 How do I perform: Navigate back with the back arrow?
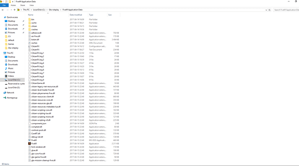coord(3,10)
